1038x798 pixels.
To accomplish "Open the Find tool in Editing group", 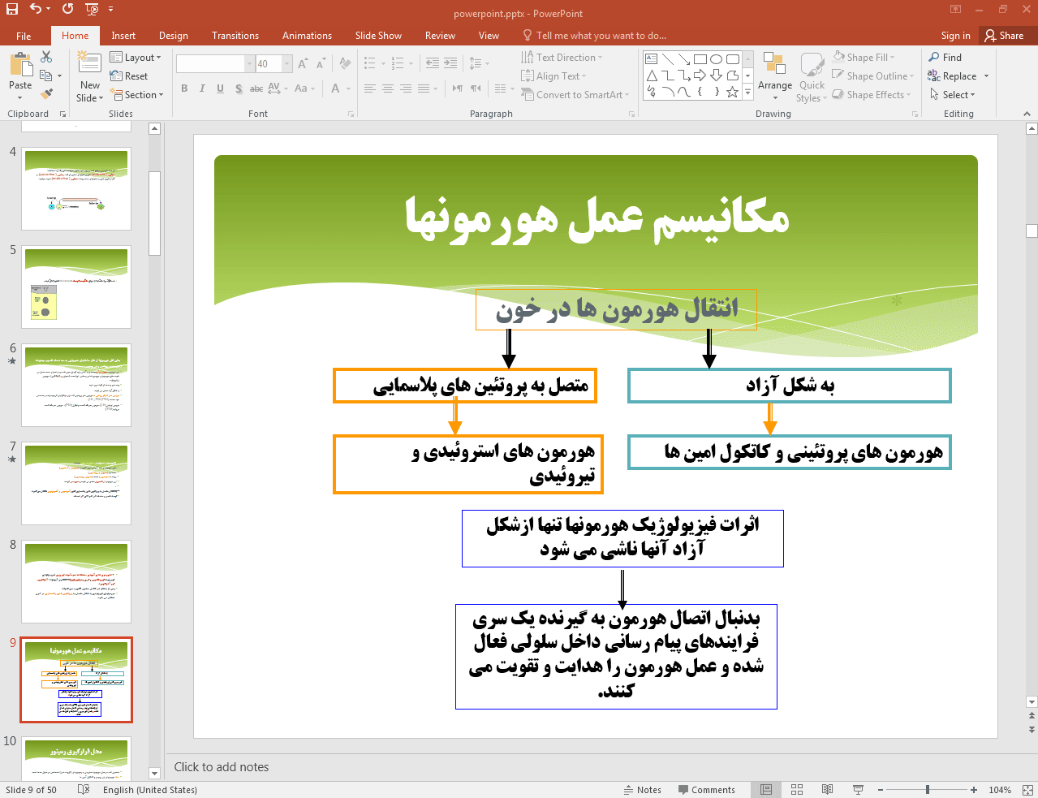I will [x=945, y=58].
